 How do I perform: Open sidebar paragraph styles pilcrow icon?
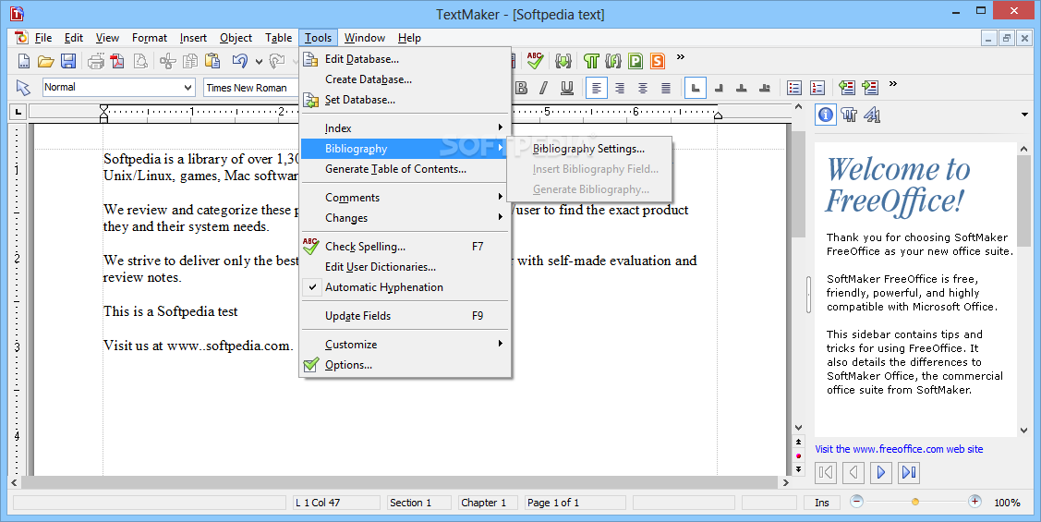pyautogui.click(x=849, y=115)
